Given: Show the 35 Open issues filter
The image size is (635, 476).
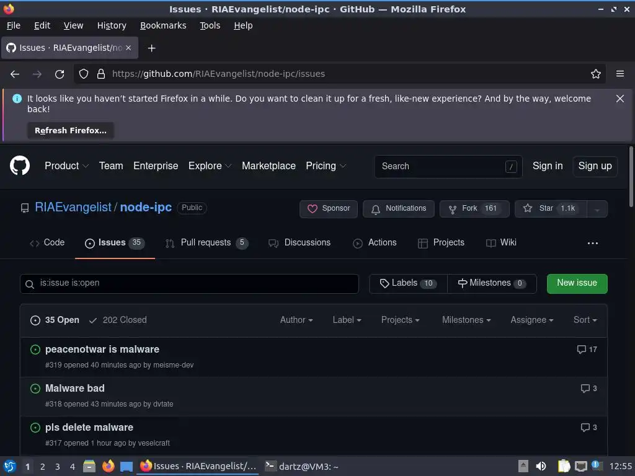Looking at the screenshot, I should [x=55, y=320].
